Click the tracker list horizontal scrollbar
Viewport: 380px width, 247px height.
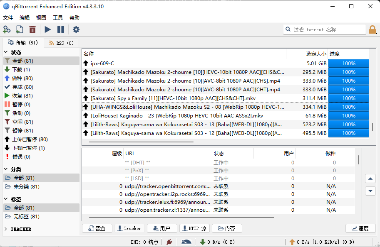pos(181,217)
